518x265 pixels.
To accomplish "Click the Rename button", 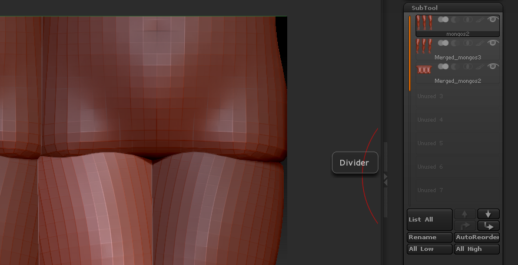I will [430, 237].
